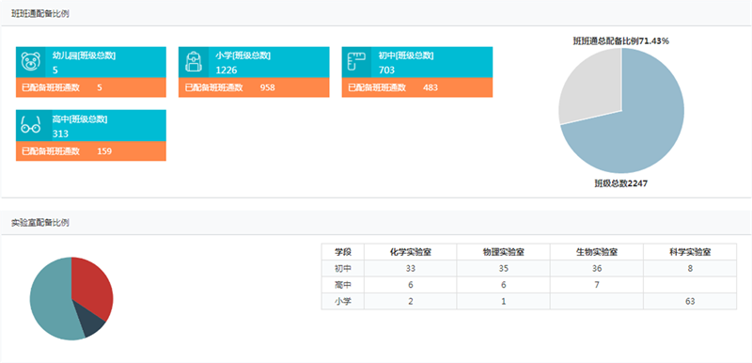This screenshot has width=752, height=363.
Task: Click the 初中 science lab value 8
Action: (690, 269)
